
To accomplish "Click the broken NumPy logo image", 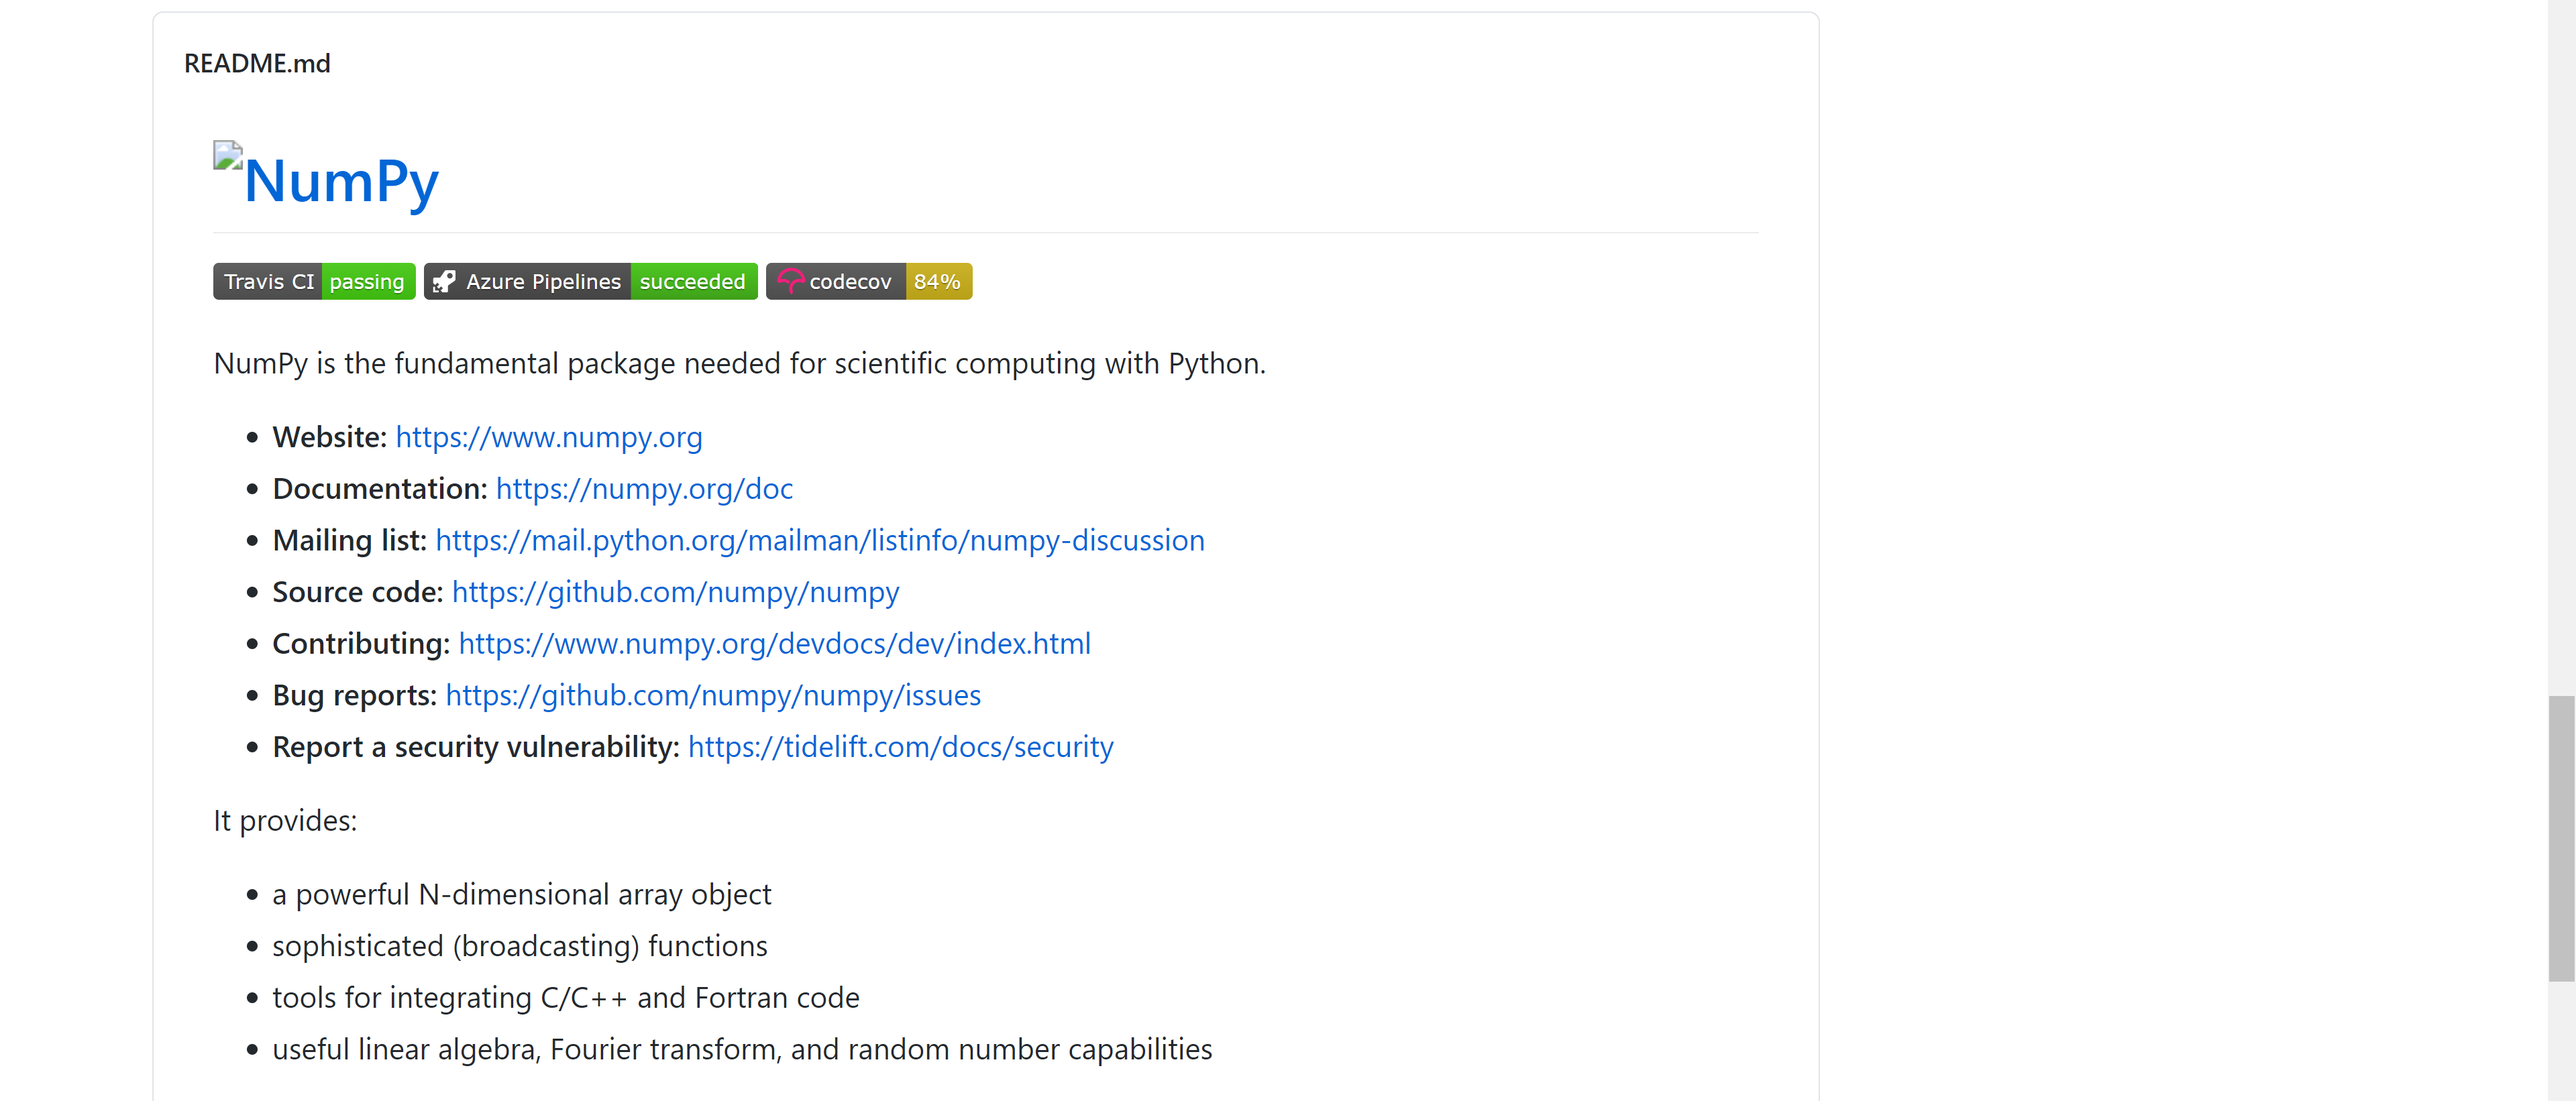I will (227, 156).
